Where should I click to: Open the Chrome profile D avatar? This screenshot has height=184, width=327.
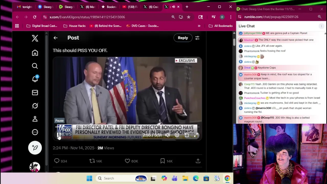222,17
